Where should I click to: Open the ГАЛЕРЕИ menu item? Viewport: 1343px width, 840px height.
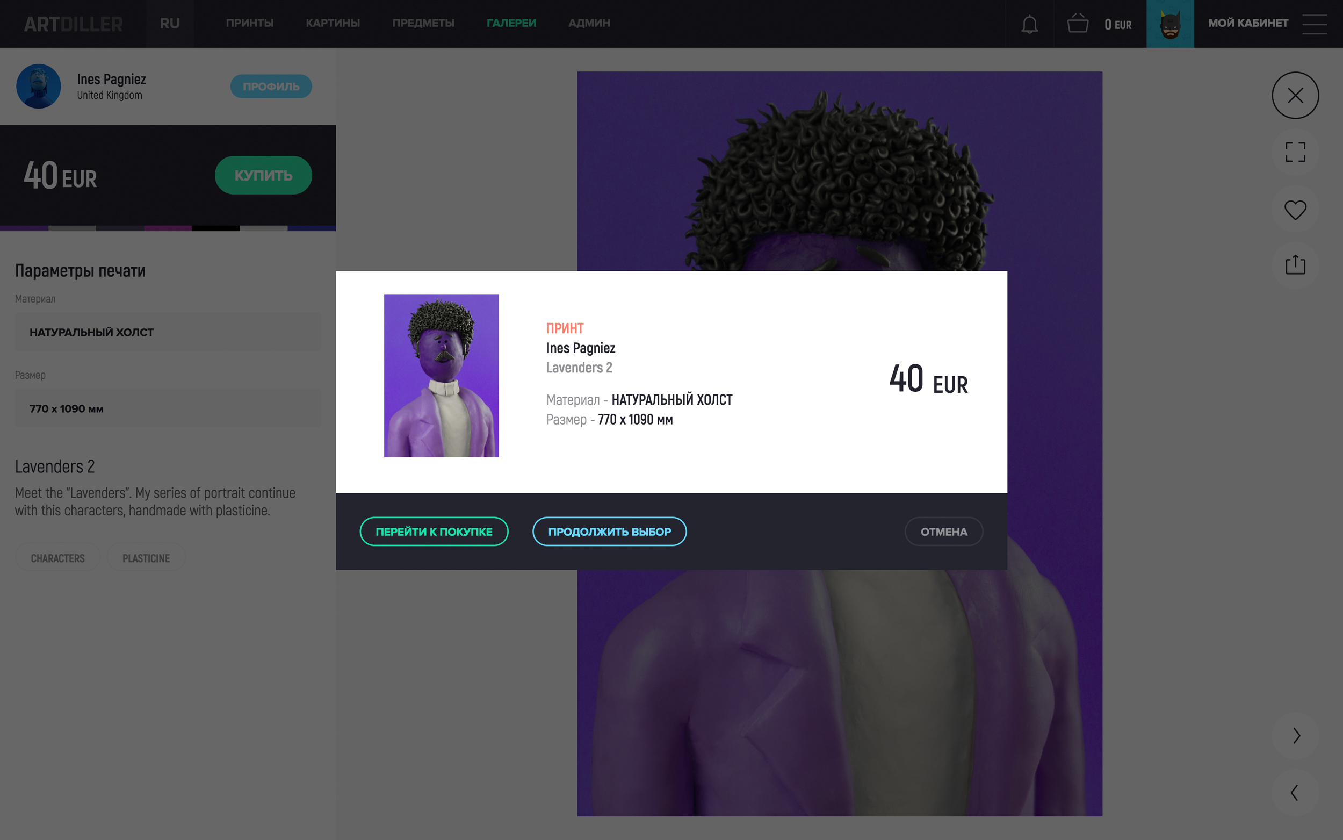point(511,23)
